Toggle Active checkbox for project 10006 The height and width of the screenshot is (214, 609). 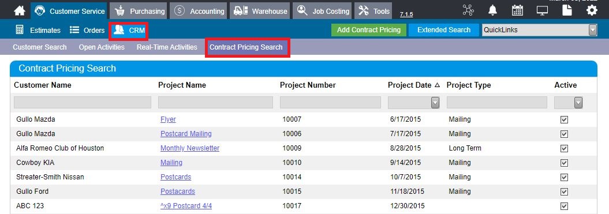click(x=565, y=134)
